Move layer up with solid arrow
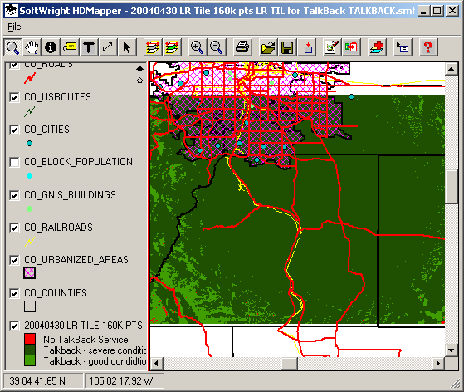 (139, 69)
